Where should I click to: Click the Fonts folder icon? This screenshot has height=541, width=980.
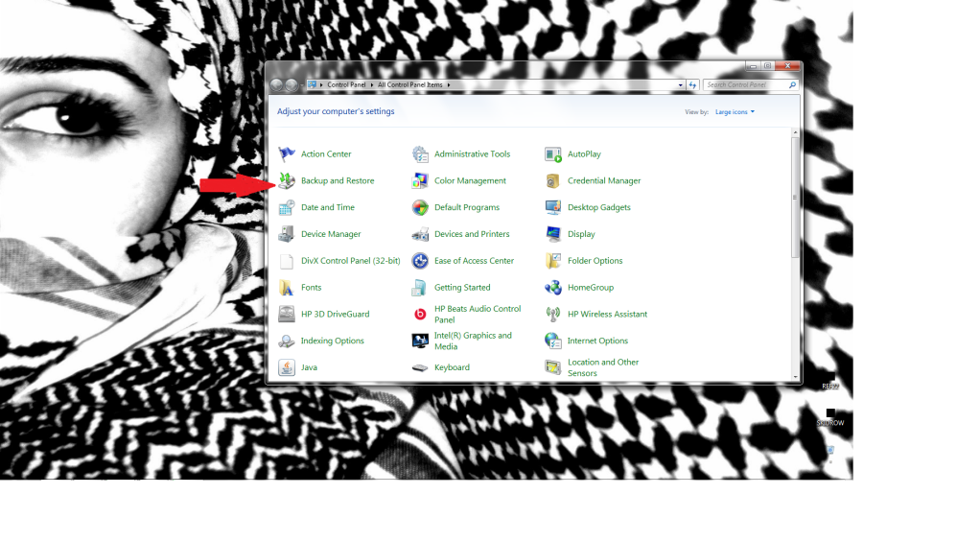pos(287,288)
